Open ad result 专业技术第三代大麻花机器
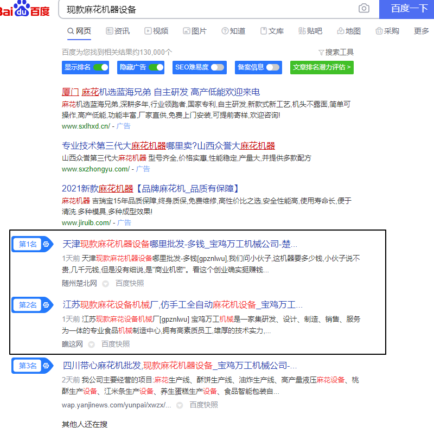The width and height of the screenshot is (434, 434). coord(168,145)
